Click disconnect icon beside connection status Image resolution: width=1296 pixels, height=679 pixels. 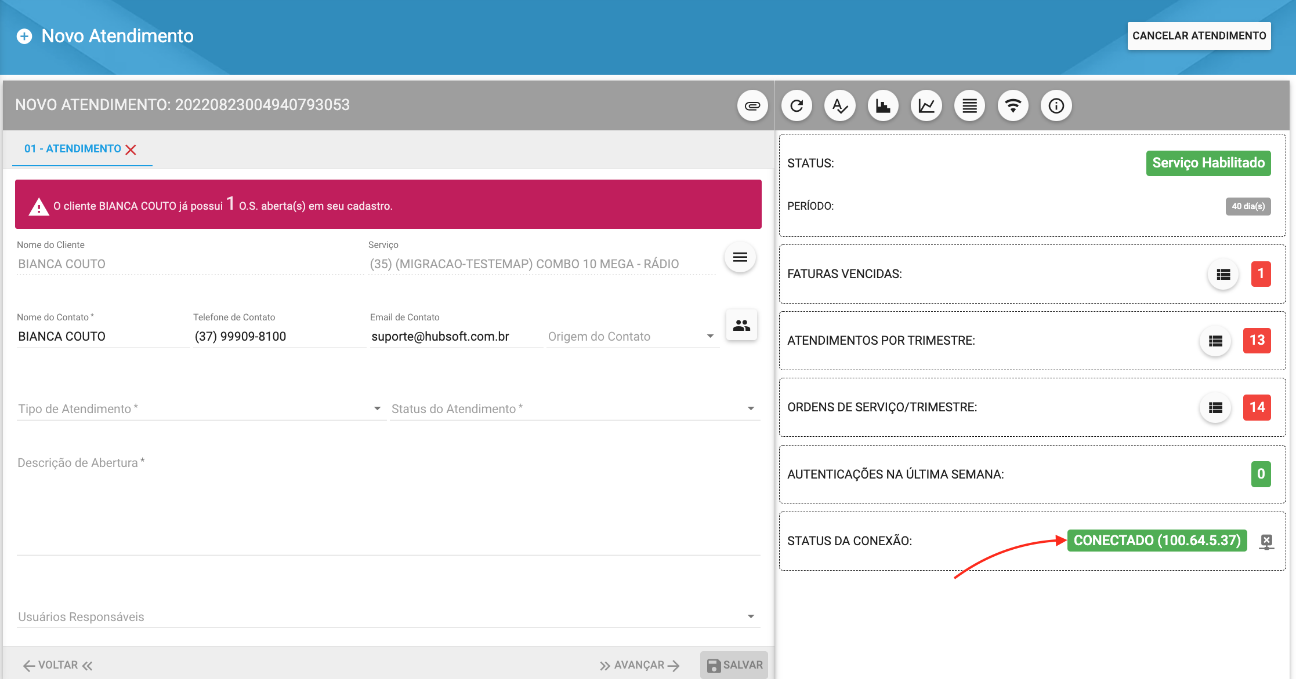pyautogui.click(x=1266, y=542)
